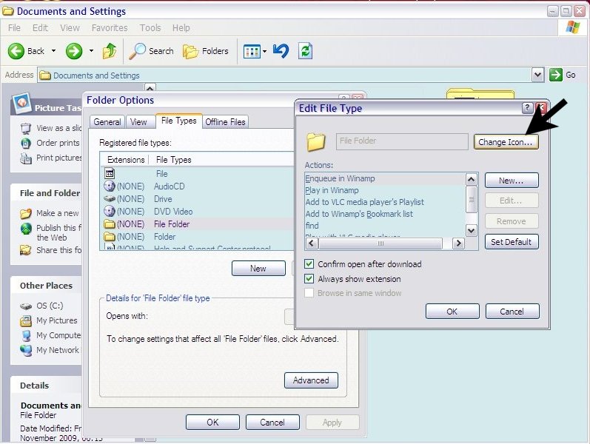Open the View menu
Viewport: 590px width, 444px height.
pyautogui.click(x=70, y=28)
